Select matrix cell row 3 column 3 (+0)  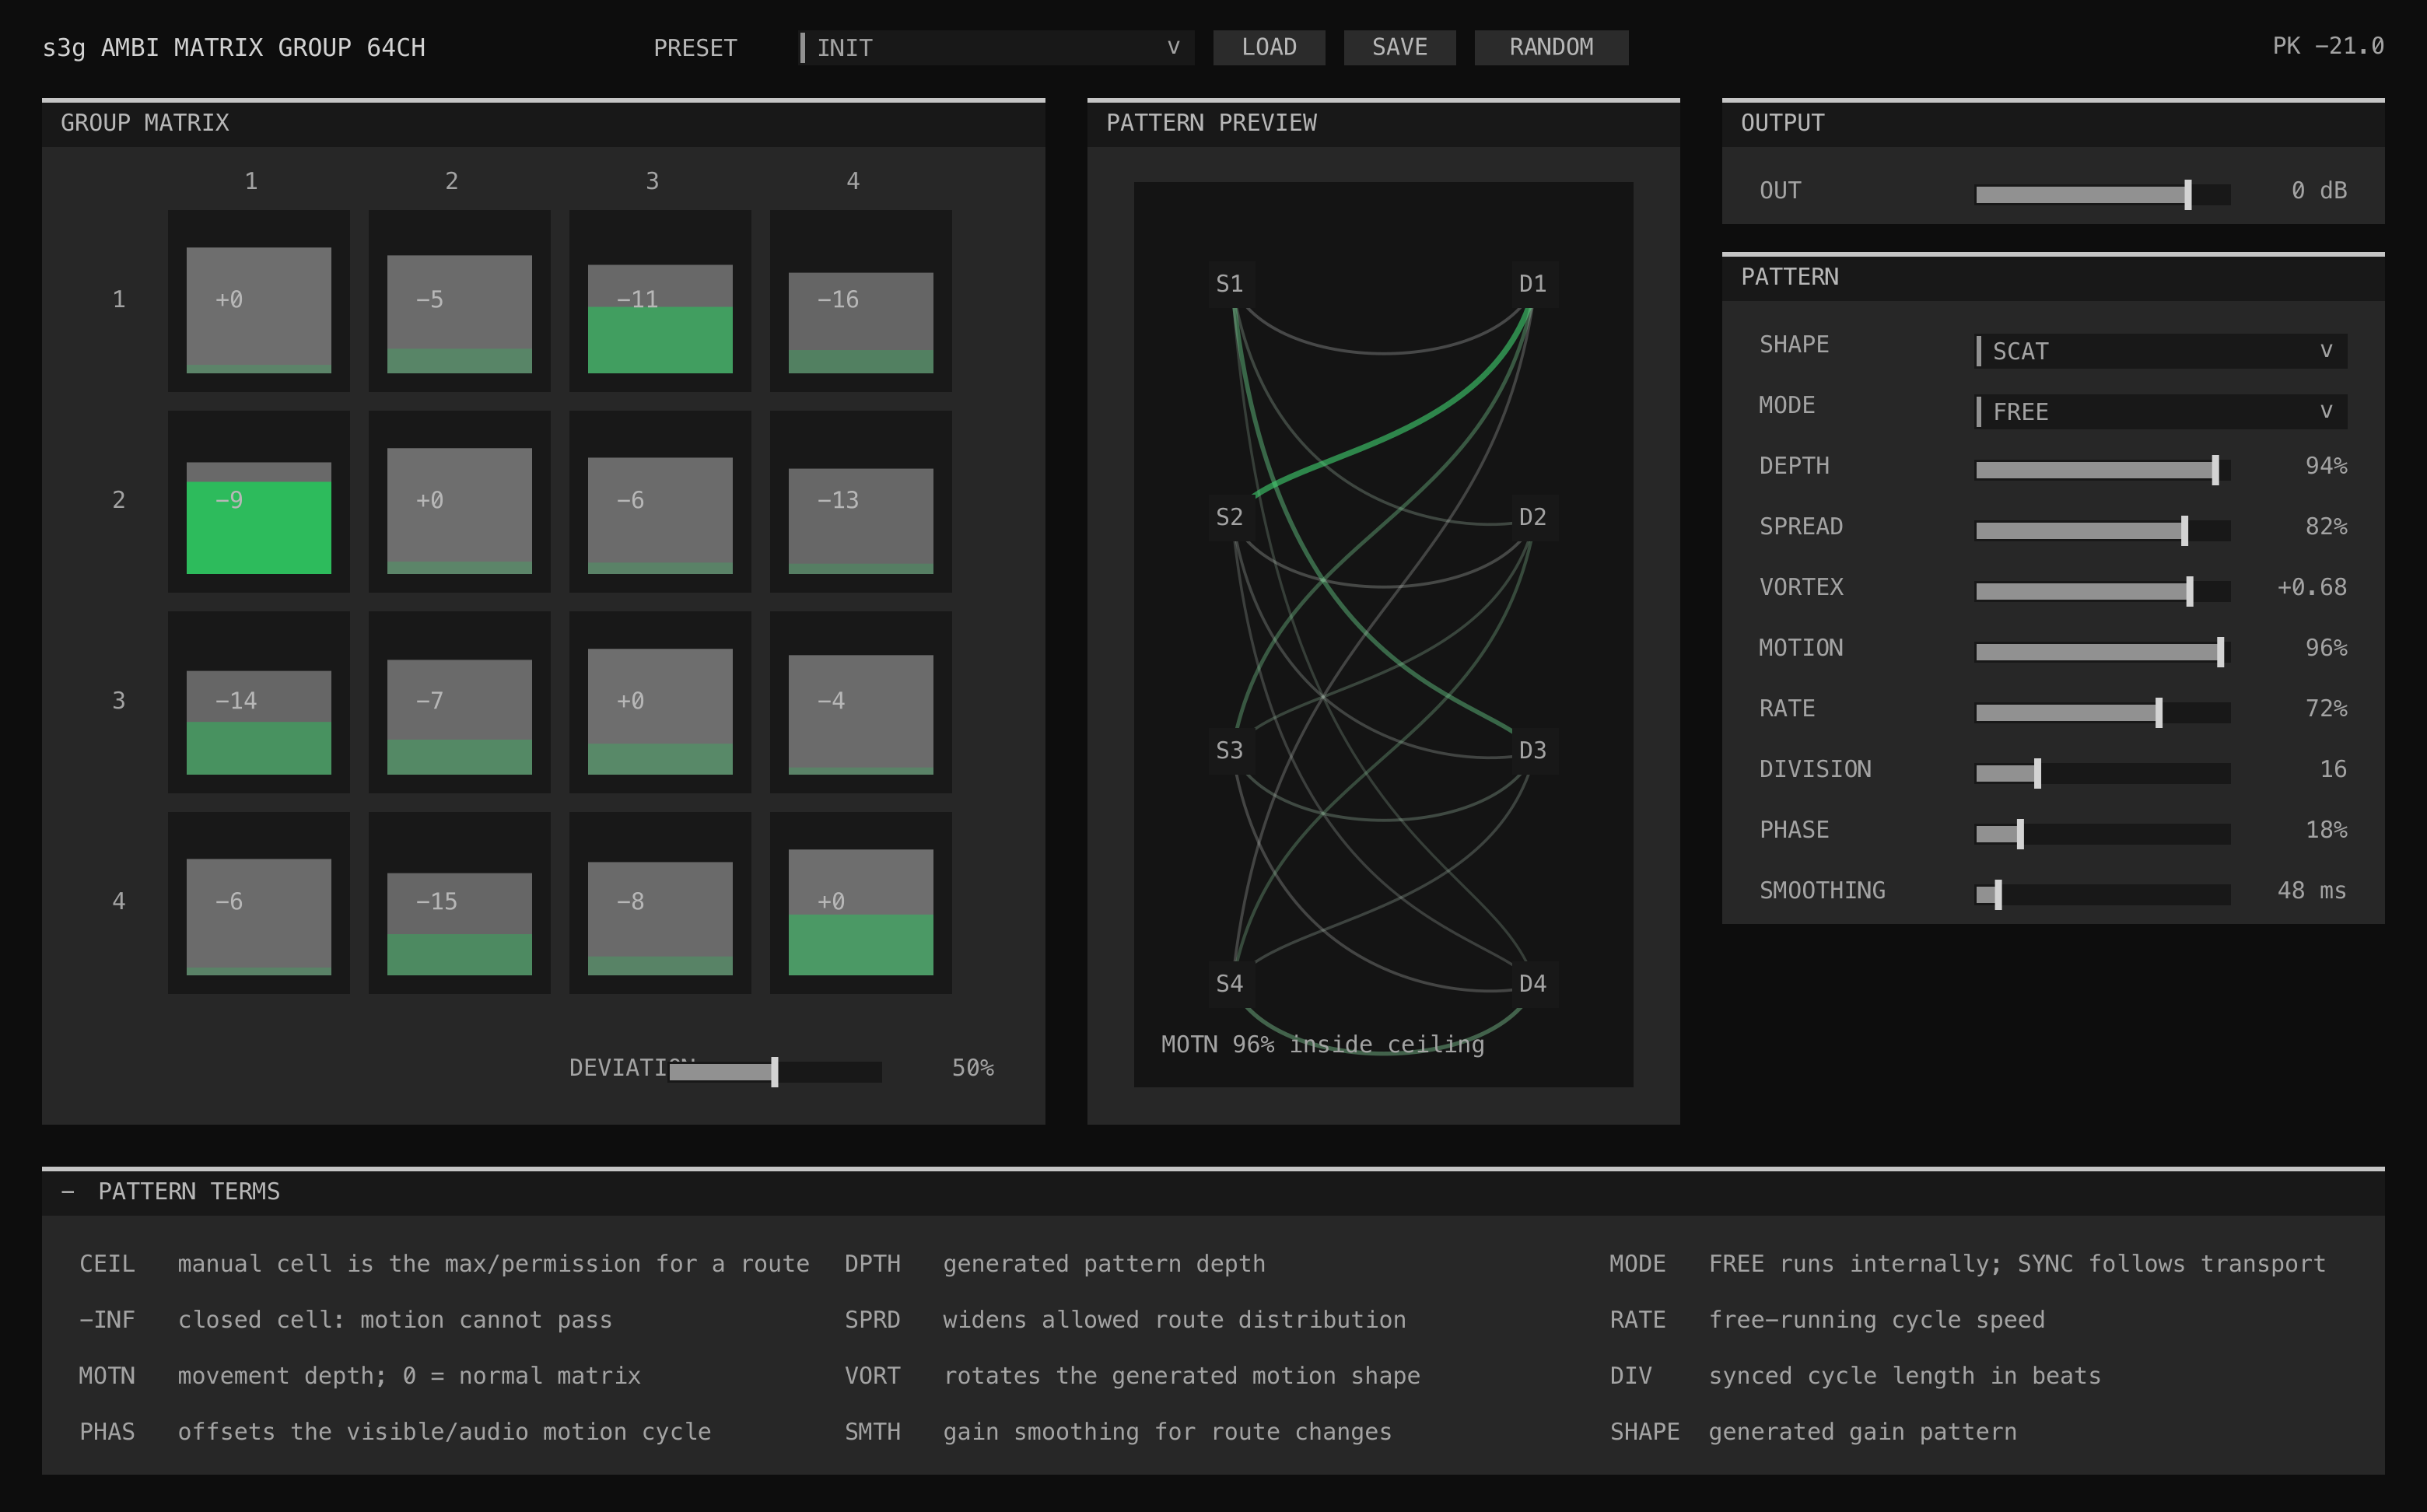click(x=660, y=702)
